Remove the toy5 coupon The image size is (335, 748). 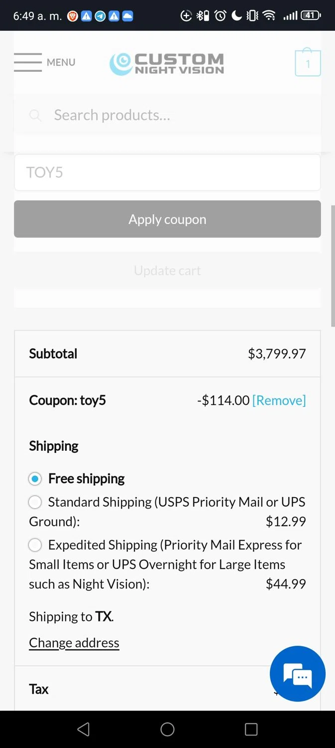[279, 400]
